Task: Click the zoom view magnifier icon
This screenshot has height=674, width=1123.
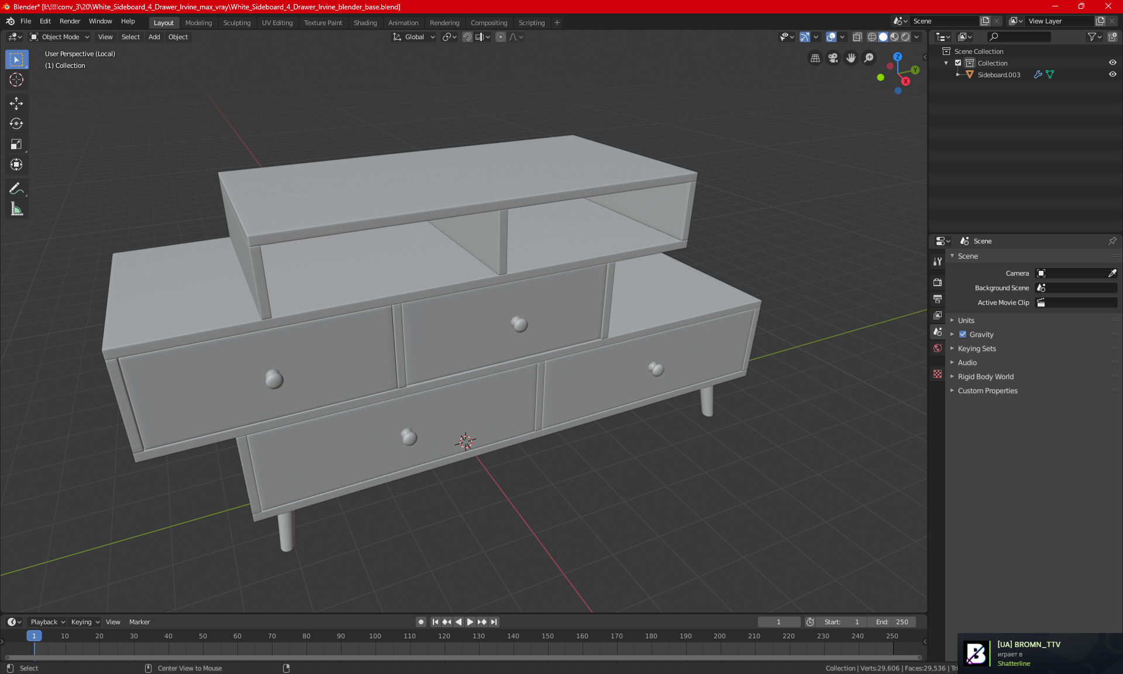Action: [x=869, y=58]
